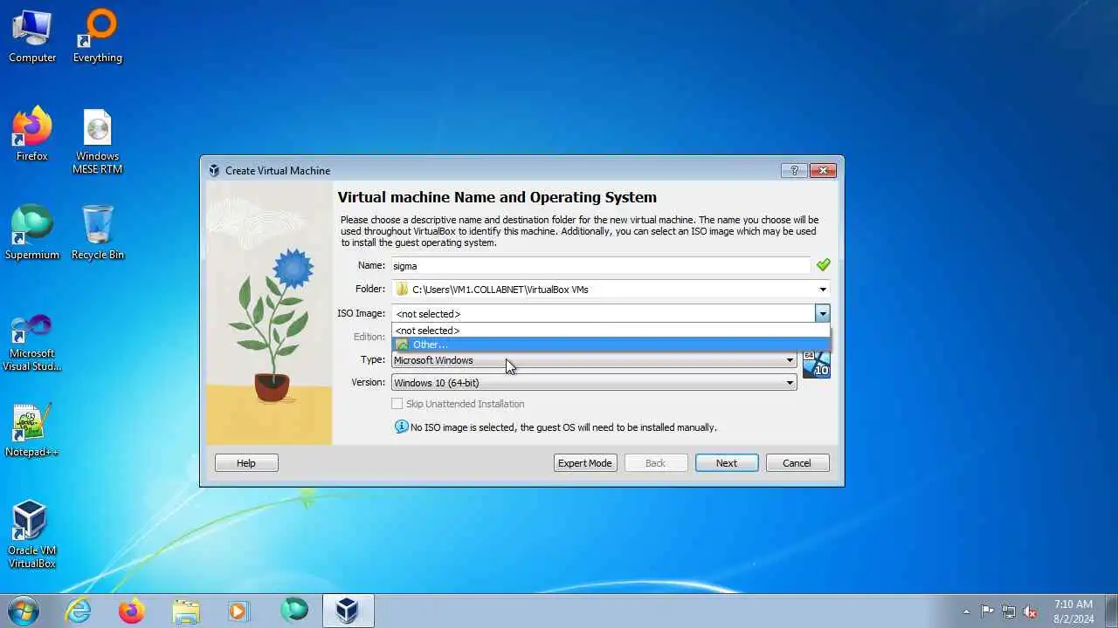Open Windows Media Player in taskbar

pos(238,611)
